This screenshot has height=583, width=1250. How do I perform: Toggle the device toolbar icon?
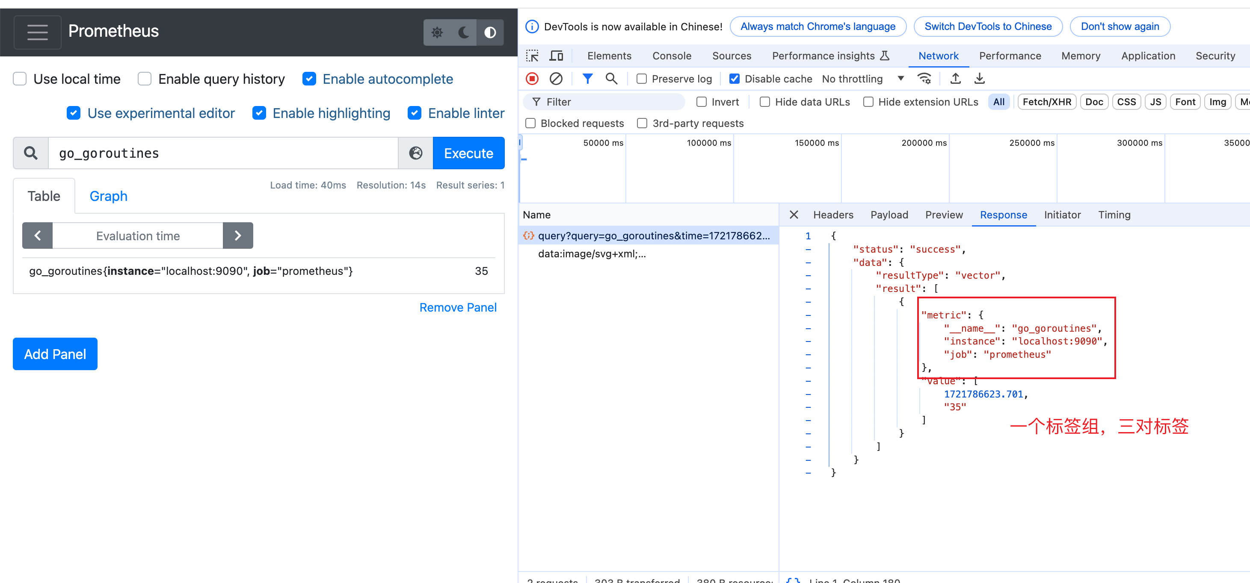pos(556,56)
